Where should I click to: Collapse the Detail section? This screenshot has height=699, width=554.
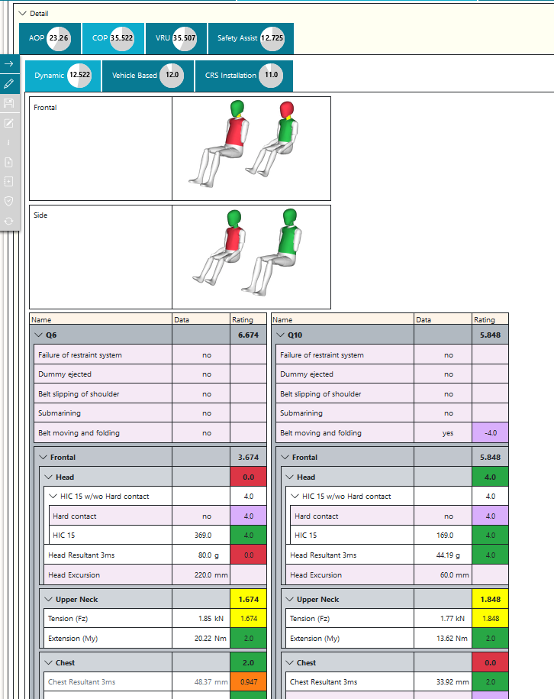point(22,13)
